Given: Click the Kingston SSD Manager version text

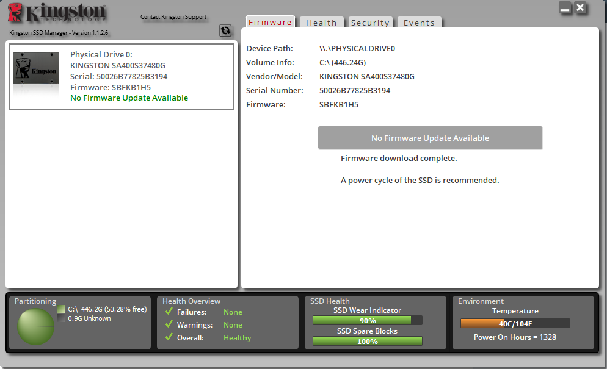Looking at the screenshot, I should pos(59,33).
